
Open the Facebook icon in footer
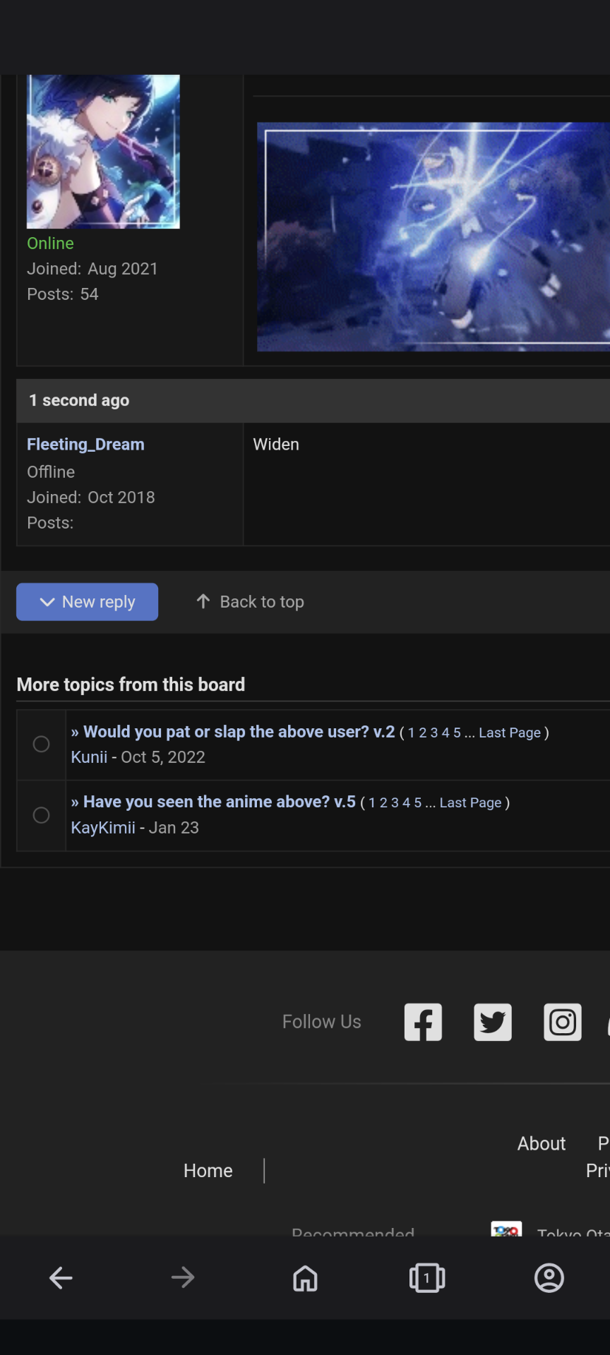423,1021
